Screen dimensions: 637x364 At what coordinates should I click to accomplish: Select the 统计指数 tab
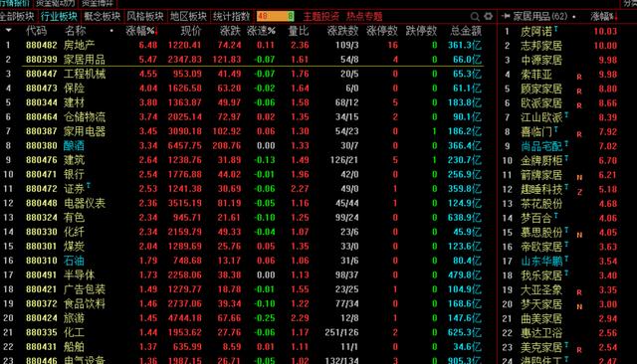232,17
